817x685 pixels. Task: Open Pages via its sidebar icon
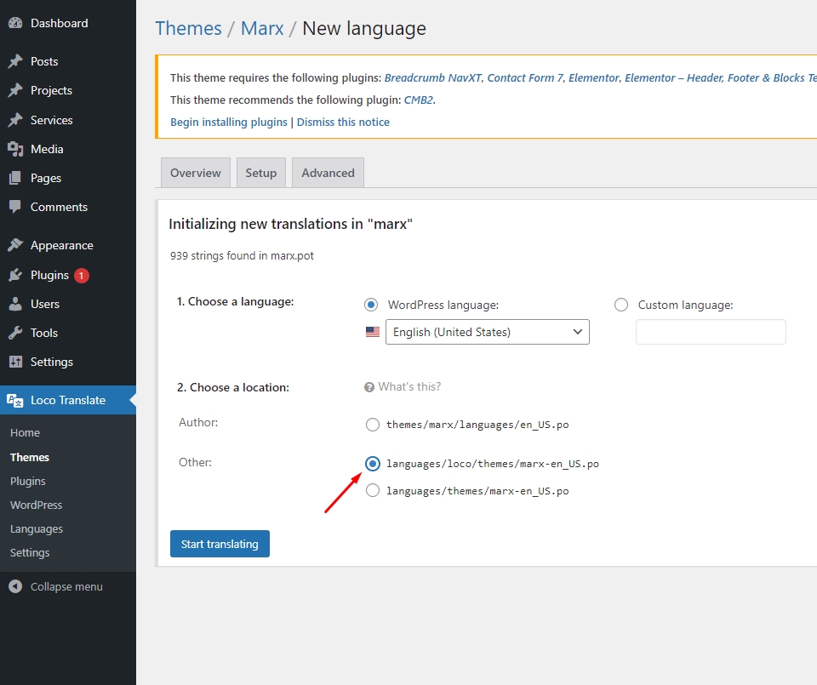15,178
